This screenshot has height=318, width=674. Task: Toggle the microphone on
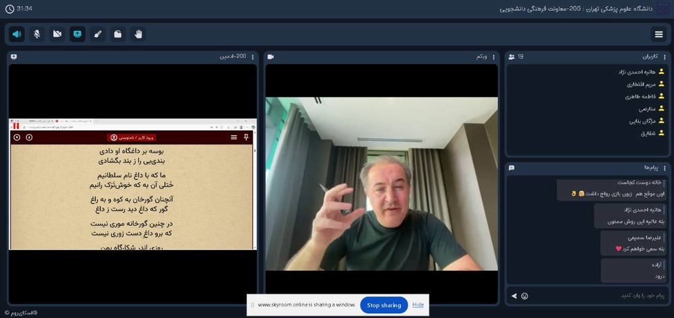pos(37,34)
